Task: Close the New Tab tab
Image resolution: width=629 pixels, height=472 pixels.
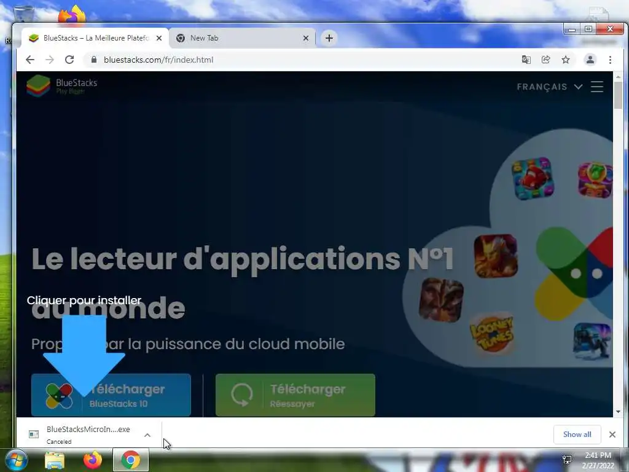Action: [x=306, y=38]
